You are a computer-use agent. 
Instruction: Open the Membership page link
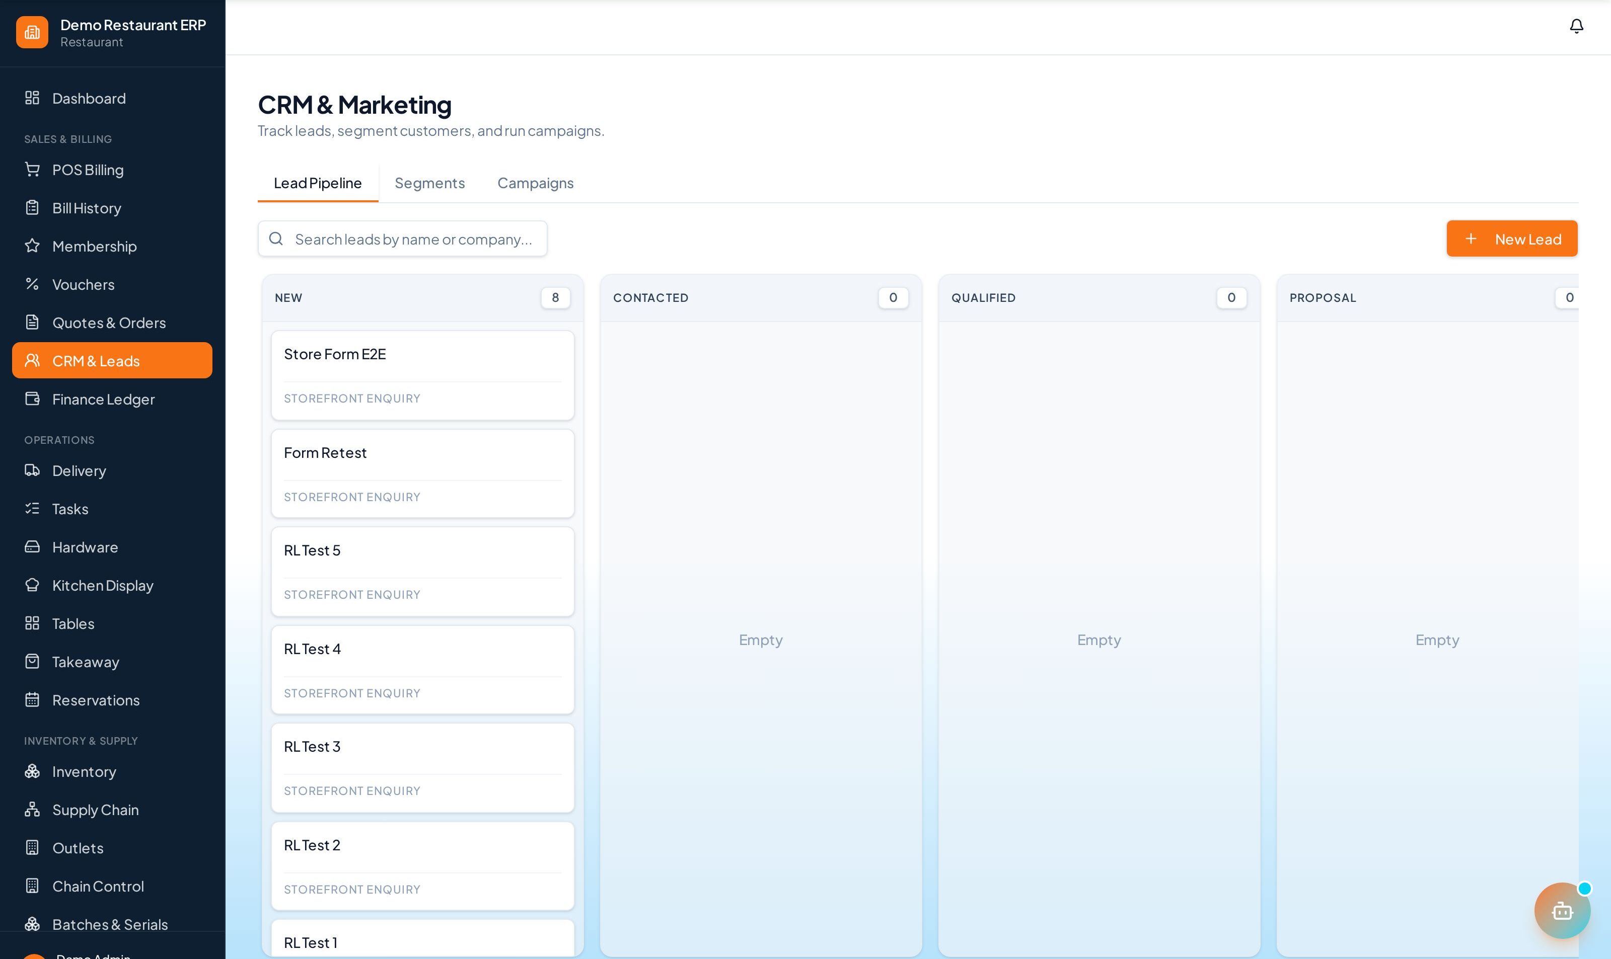click(x=112, y=246)
